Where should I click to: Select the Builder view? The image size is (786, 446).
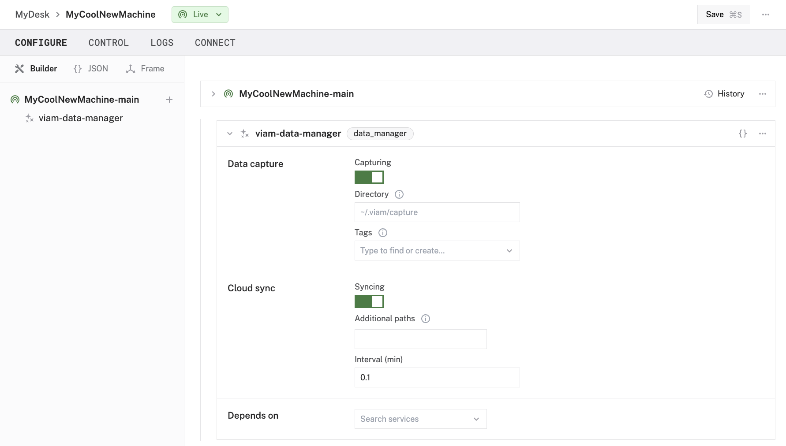click(36, 69)
